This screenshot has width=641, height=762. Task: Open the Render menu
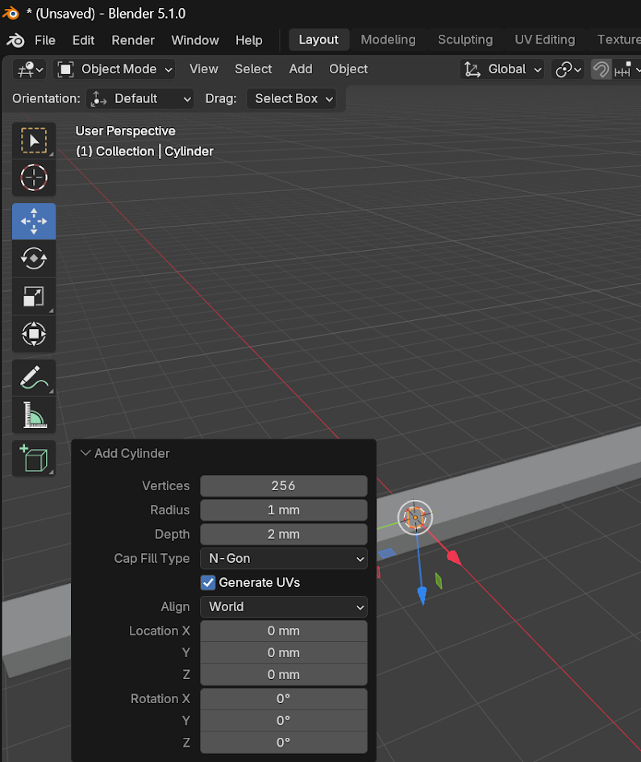point(133,40)
